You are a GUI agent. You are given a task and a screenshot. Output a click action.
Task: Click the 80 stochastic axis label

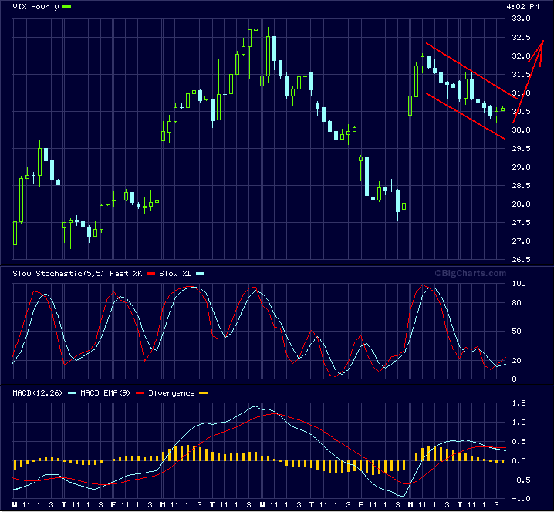tap(516, 303)
